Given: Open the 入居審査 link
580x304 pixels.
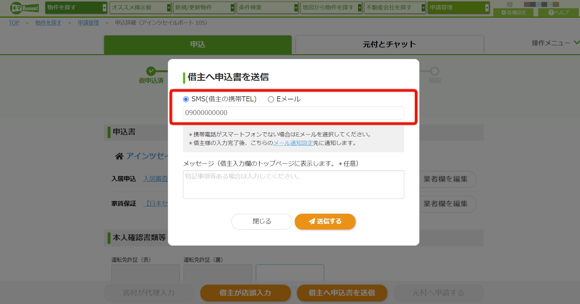Looking at the screenshot, I should [x=155, y=179].
